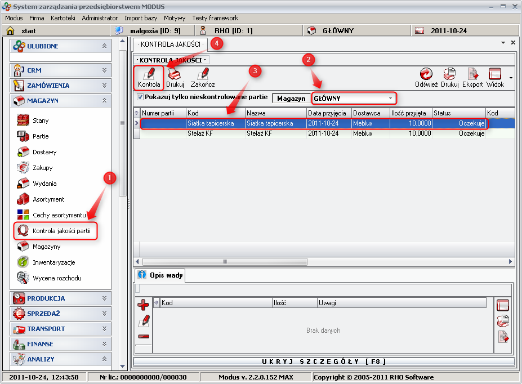Viewport: 522px width, 384px height.
Task: Click red plus to add defect
Action: [144, 305]
